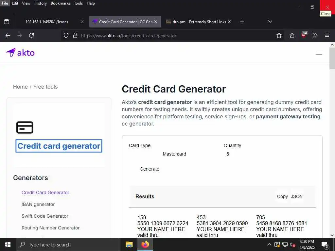The image size is (335, 251).
Task: Open a new tab with plus
Action: 242,22
